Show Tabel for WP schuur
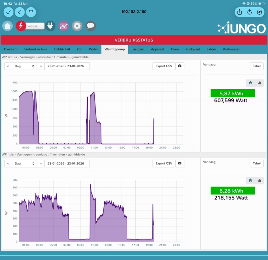Screen dimensions: 268x260 click(x=257, y=66)
